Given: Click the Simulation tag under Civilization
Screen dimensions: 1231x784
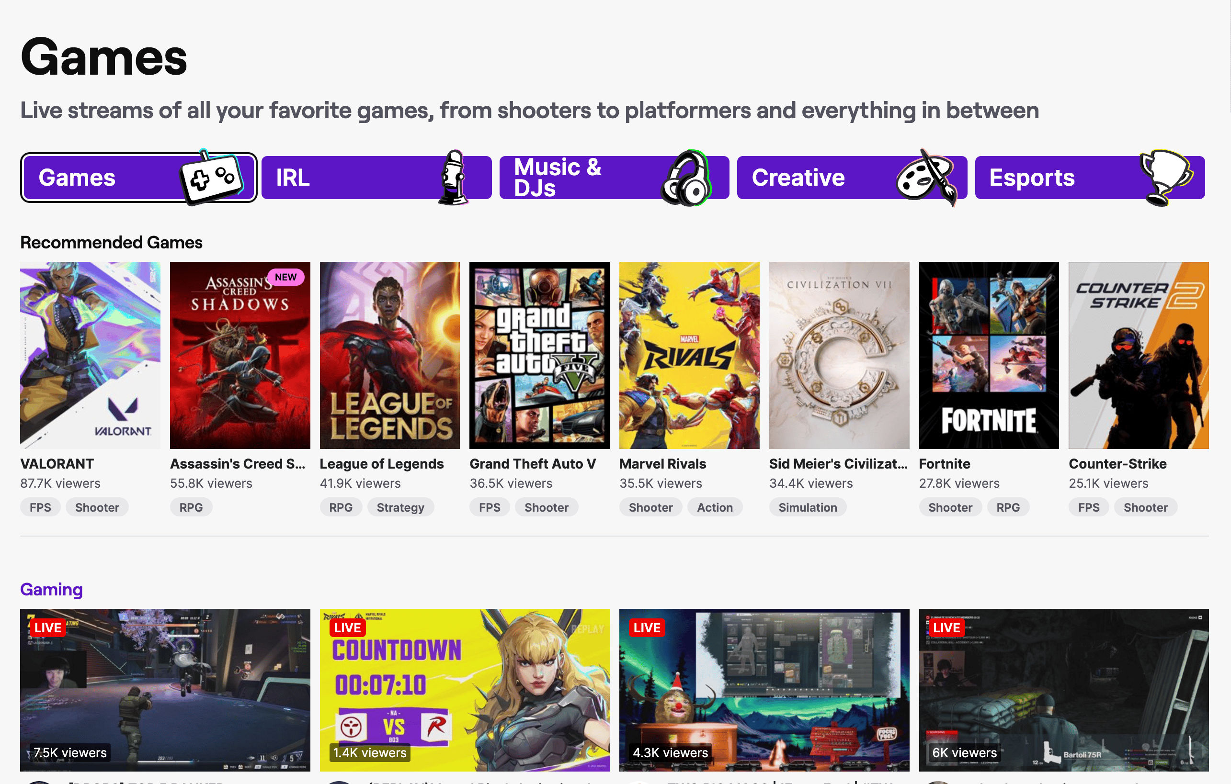Looking at the screenshot, I should [x=807, y=507].
